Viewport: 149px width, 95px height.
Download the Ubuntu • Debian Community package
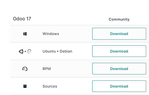(119, 51)
